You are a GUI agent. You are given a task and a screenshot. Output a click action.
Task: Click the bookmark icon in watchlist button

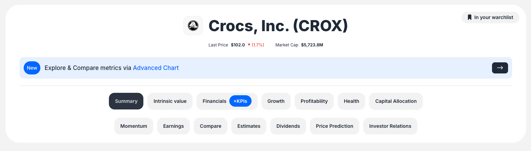point(469,17)
